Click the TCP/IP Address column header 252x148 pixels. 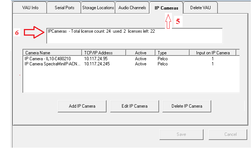coord(103,53)
